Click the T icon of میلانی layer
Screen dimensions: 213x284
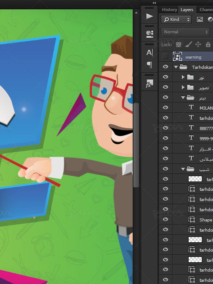click(191, 158)
